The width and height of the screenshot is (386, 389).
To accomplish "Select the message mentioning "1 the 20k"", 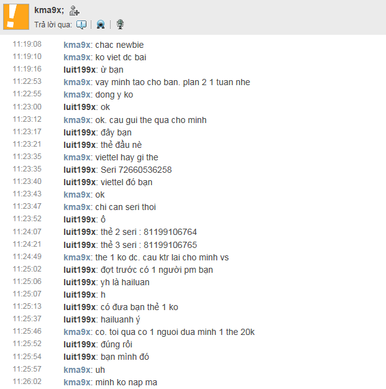I will pyautogui.click(x=175, y=332).
